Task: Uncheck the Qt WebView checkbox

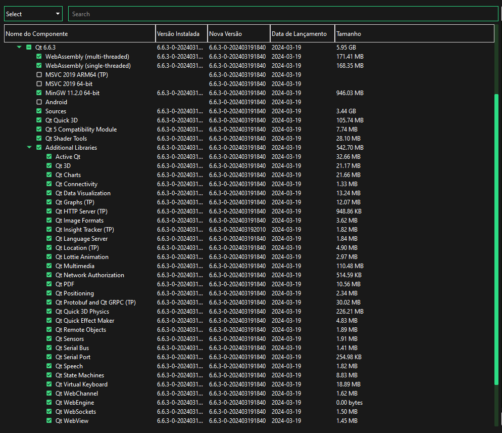Action: pos(49,421)
